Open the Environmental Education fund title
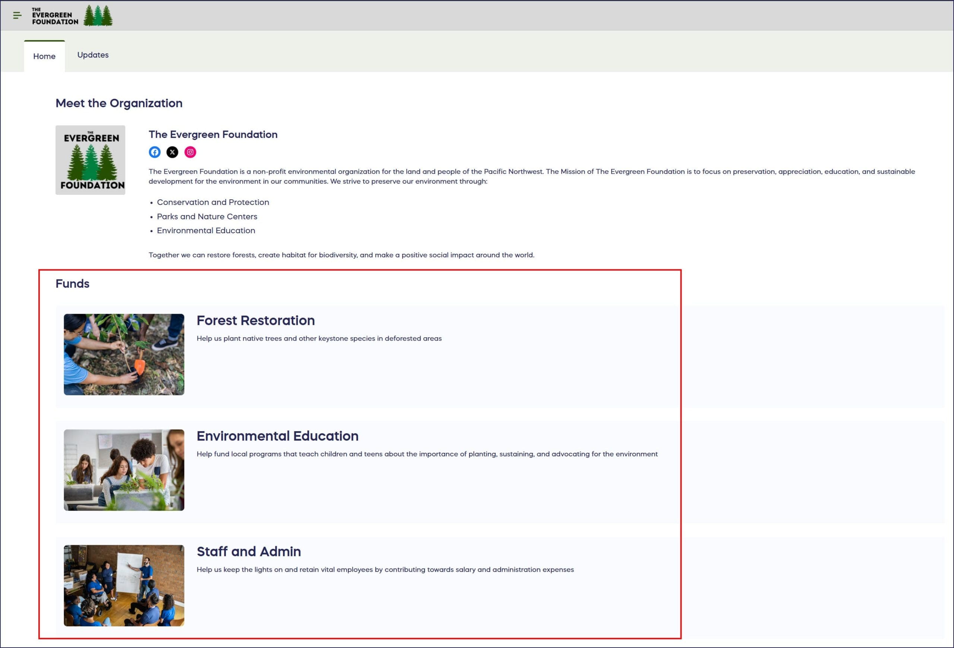Image resolution: width=954 pixels, height=648 pixels. point(277,436)
